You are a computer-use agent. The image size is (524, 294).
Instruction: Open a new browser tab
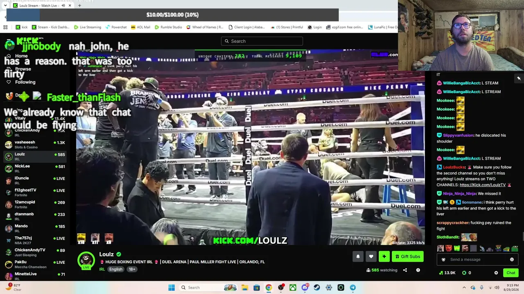(x=79, y=6)
